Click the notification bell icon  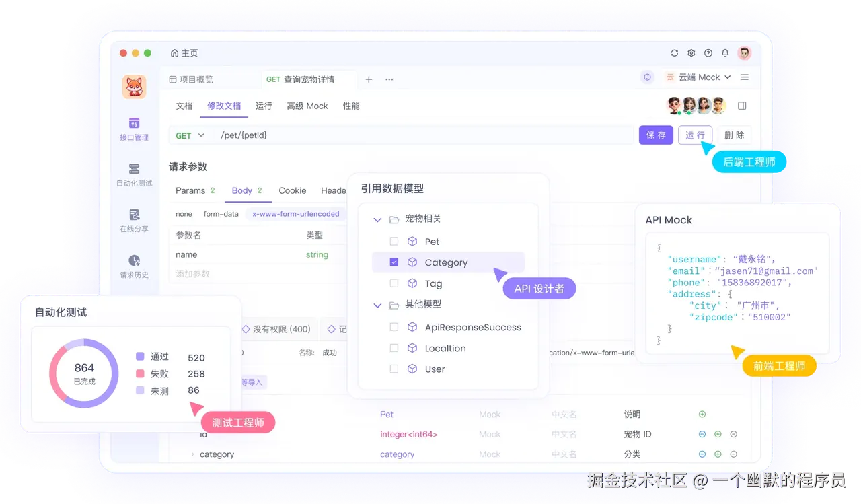coord(725,52)
